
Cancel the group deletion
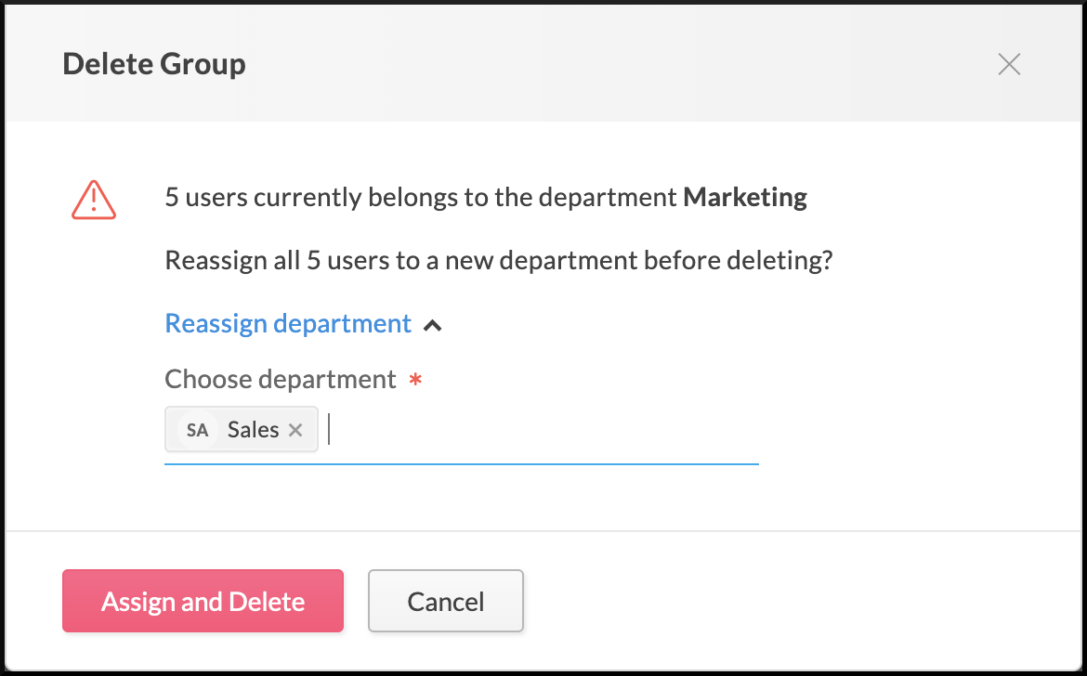(446, 601)
